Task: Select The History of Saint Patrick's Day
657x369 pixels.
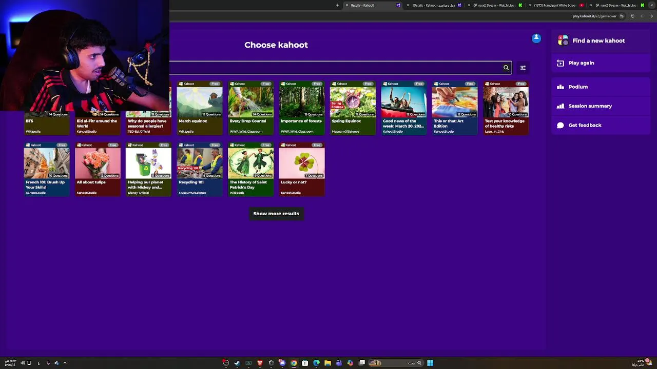Action: pyautogui.click(x=251, y=169)
